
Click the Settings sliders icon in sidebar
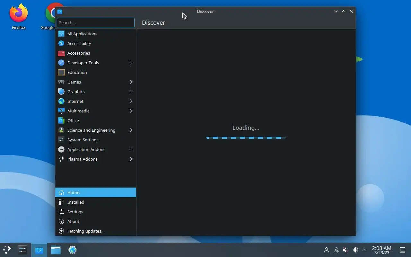61,212
